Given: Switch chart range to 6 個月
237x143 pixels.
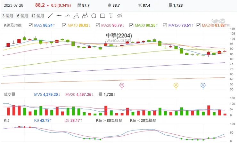Looking at the screenshot, I should tap(22, 16).
